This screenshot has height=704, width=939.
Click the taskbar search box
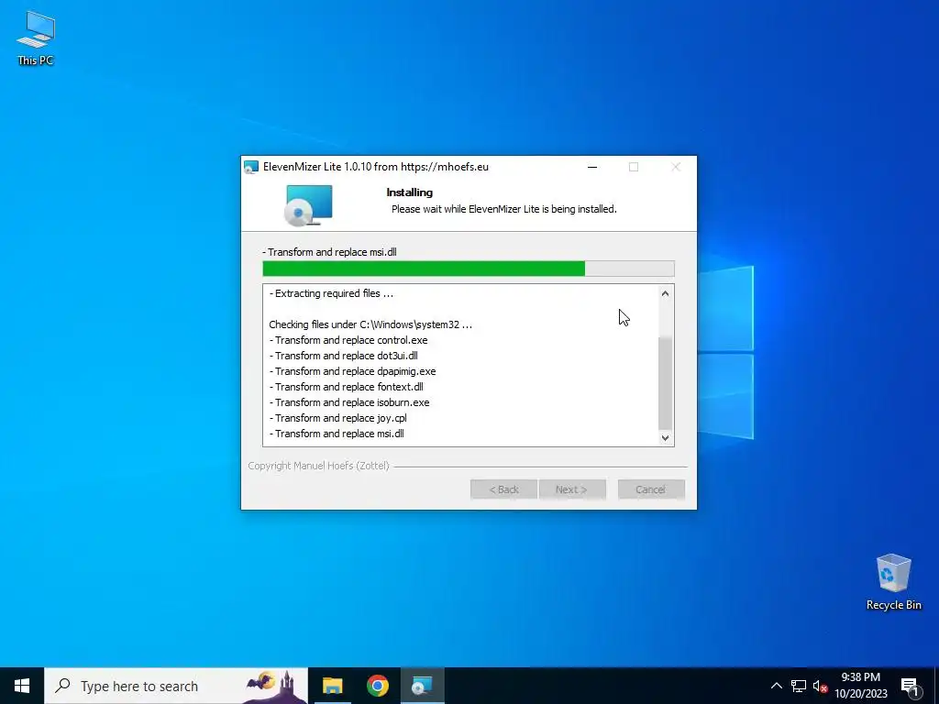point(176,686)
